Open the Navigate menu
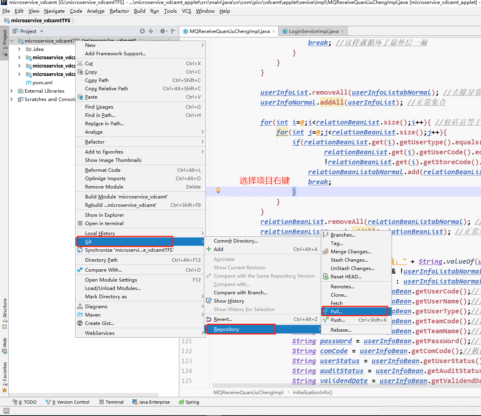 tap(54, 11)
